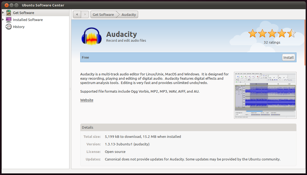This screenshot has width=307, height=175.
Task: Expand the Get Software tree arrow
Action: [3, 13]
